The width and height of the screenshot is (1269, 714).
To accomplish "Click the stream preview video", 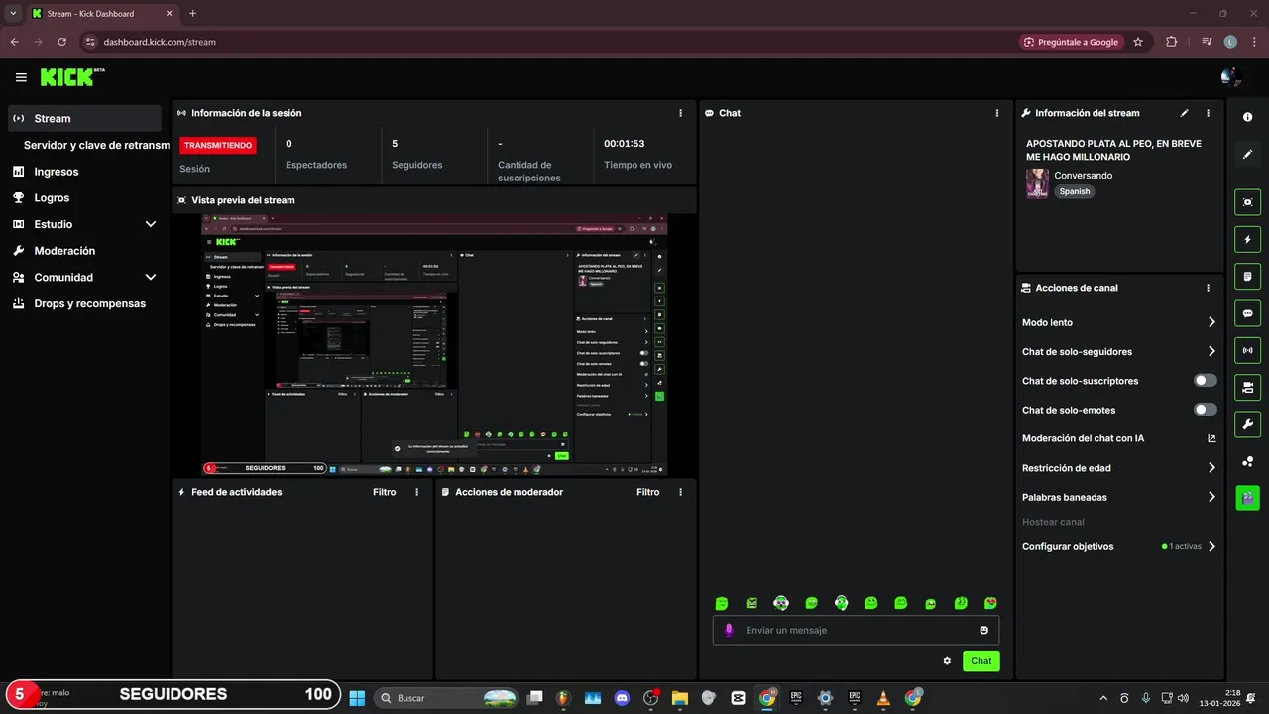I will (x=434, y=344).
